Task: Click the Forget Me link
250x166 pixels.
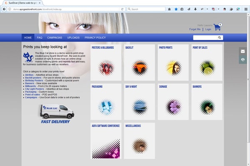Action: click(x=195, y=29)
